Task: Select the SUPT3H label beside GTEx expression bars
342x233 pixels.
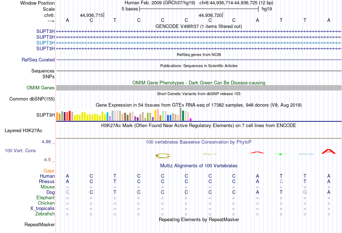Action: [x=45, y=115]
